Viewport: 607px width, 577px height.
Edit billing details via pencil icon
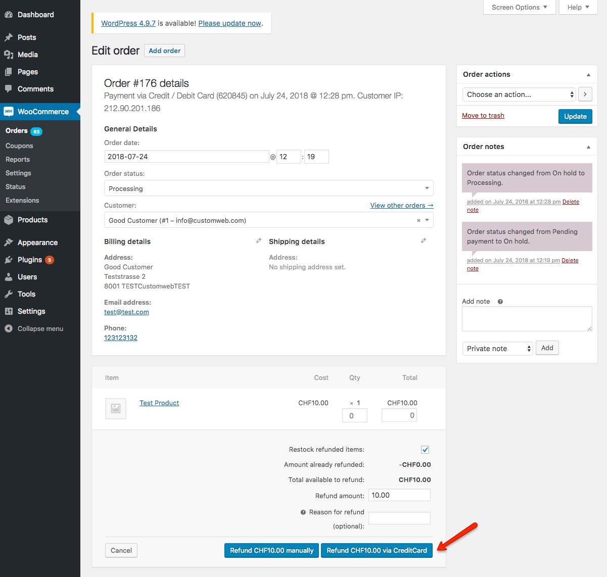[x=258, y=241]
